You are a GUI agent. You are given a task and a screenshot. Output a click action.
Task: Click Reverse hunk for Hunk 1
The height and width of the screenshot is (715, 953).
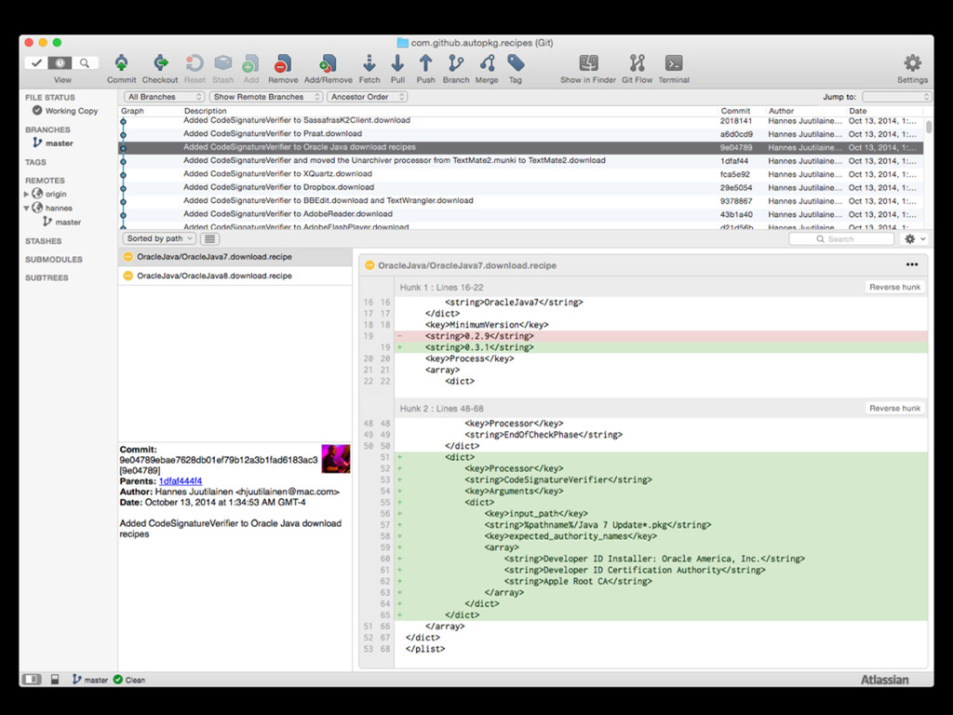(x=894, y=287)
